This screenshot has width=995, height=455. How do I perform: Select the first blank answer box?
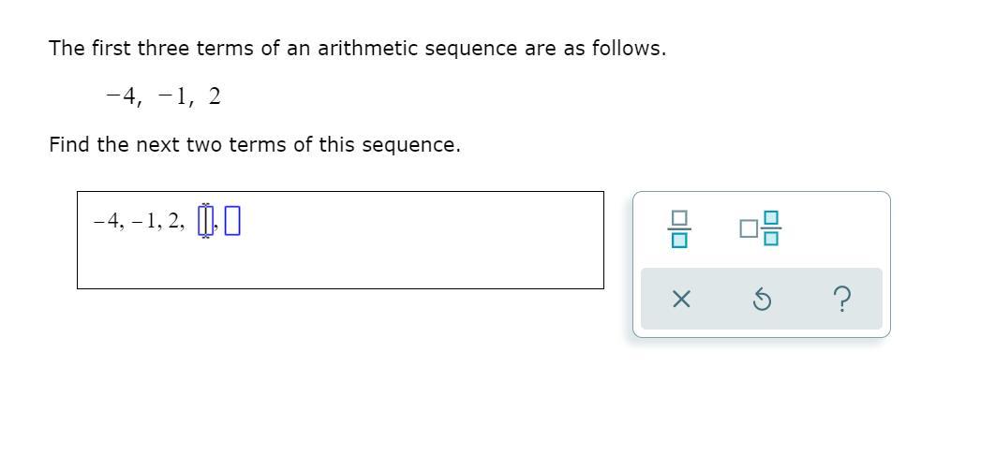pos(205,221)
